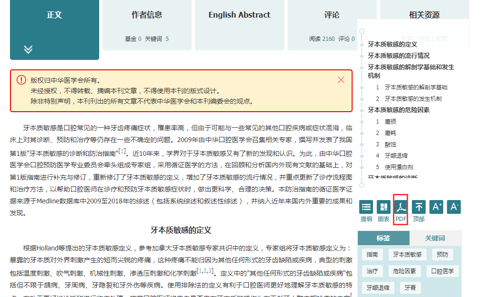Open the 相关资源 tab
Image resolution: width=503 pixels, height=297 pixels.
[424, 15]
